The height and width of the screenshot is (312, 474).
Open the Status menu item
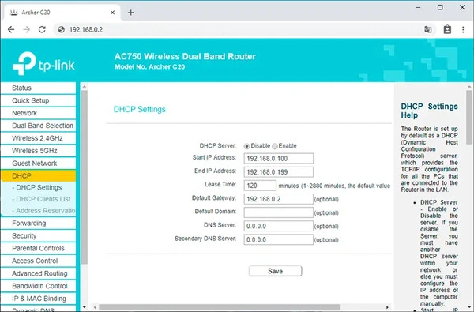[x=39, y=88]
